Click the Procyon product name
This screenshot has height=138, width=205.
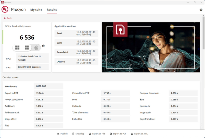coord(18,10)
